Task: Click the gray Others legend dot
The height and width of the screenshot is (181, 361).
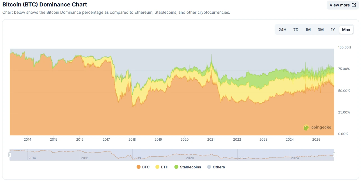Action: 209,167
